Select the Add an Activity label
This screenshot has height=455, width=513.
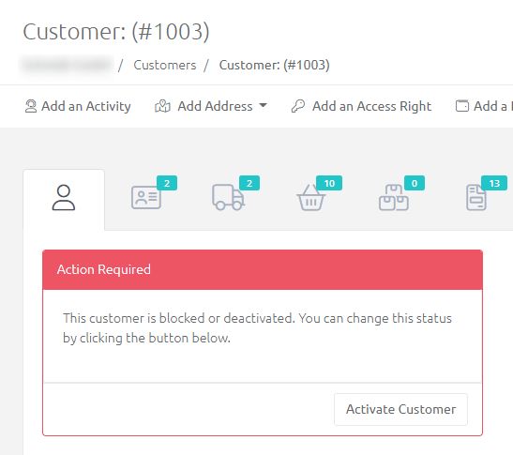tap(86, 106)
